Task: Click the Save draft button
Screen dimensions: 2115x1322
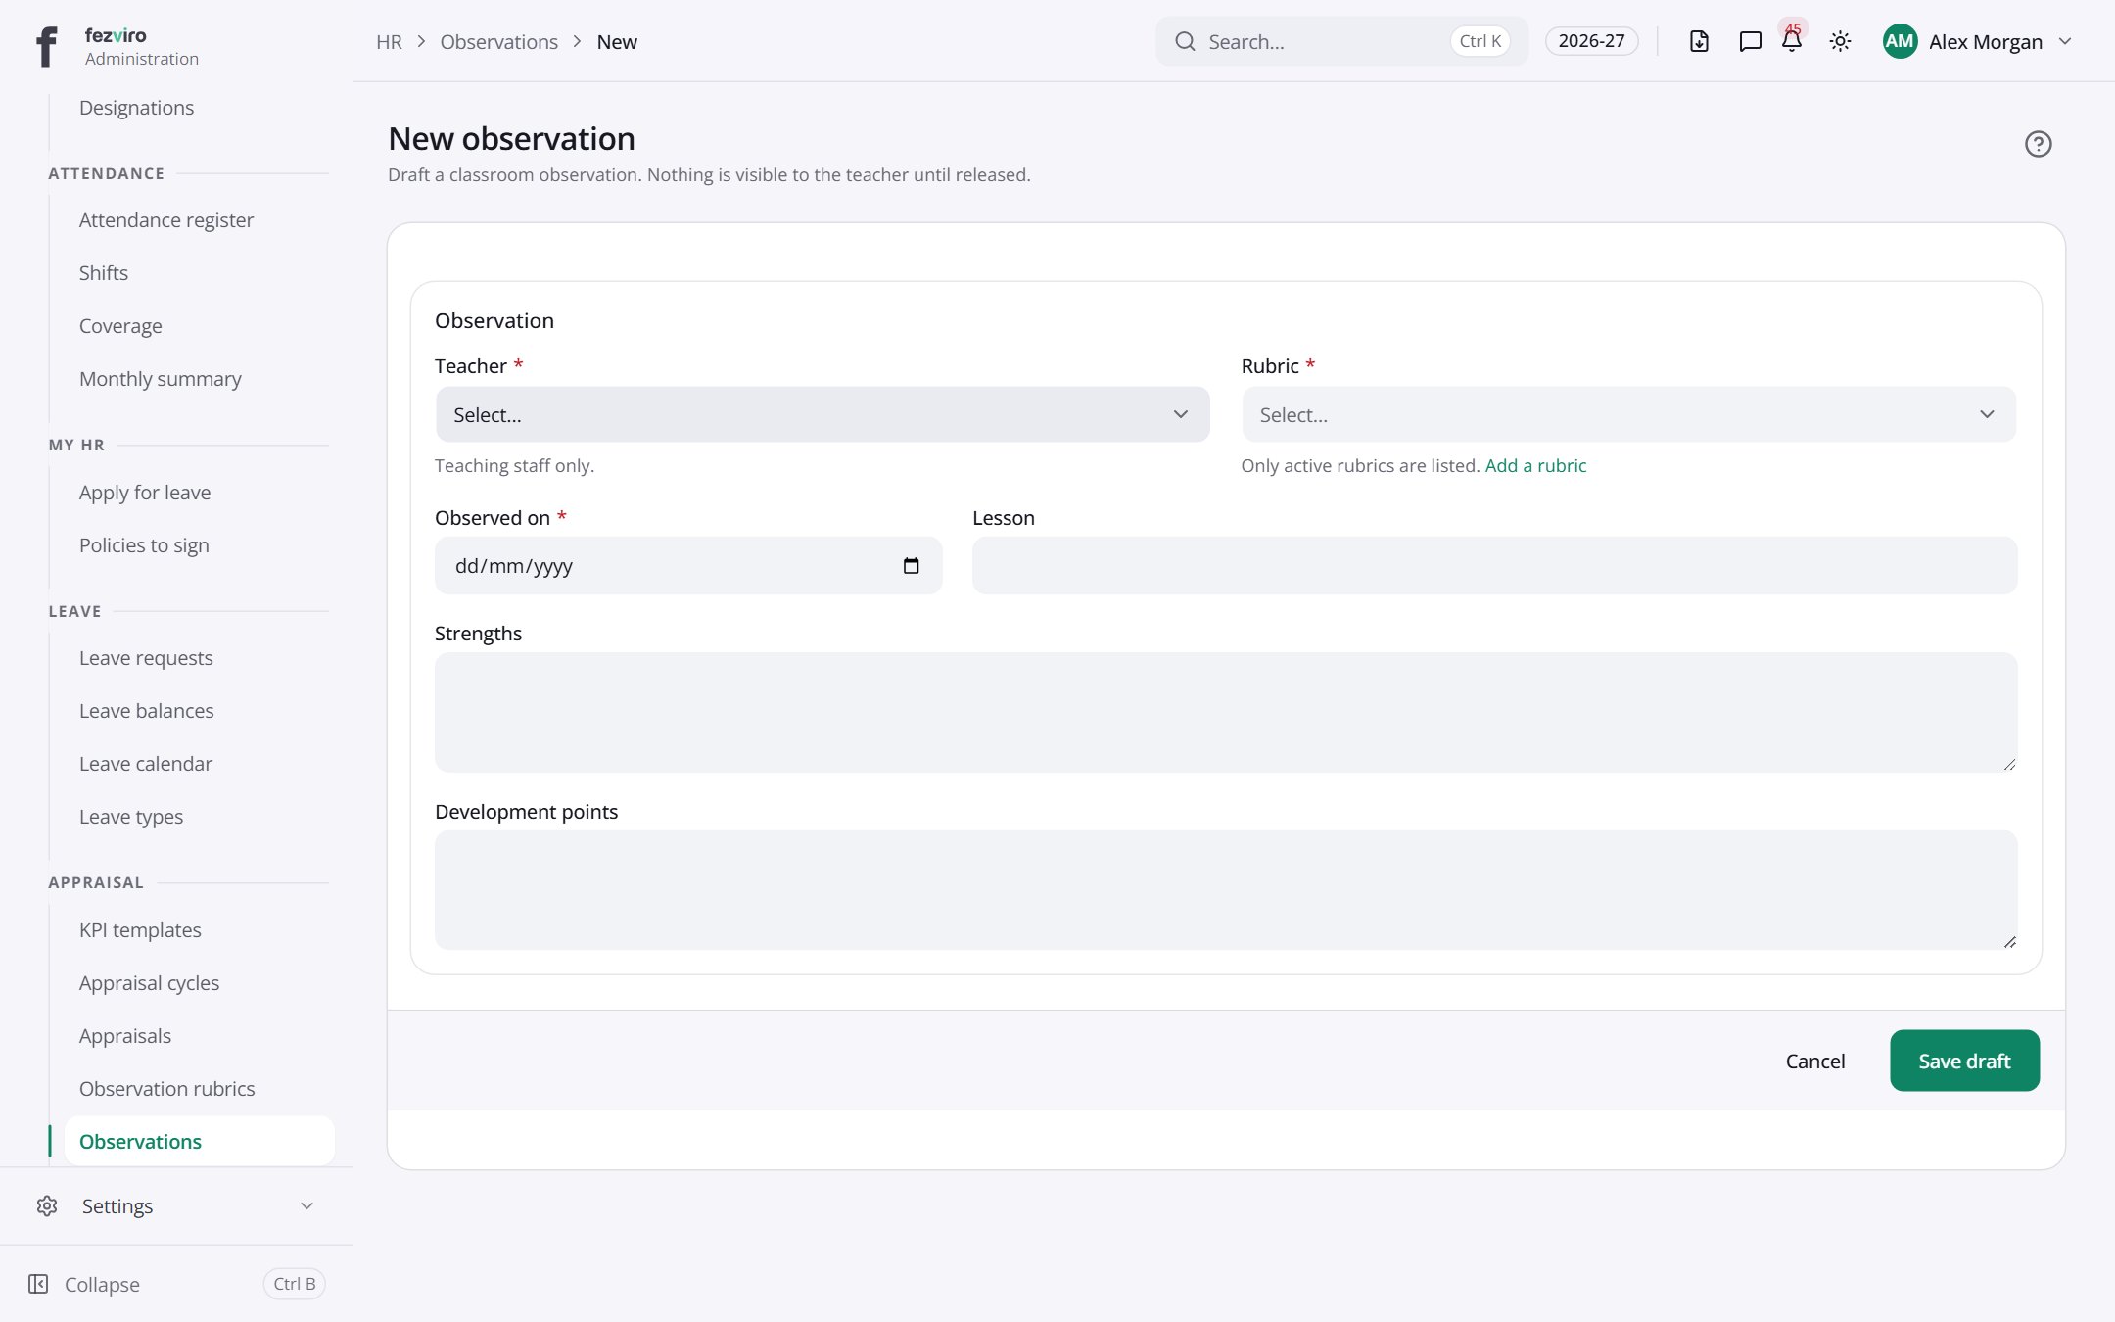Action: (1964, 1061)
